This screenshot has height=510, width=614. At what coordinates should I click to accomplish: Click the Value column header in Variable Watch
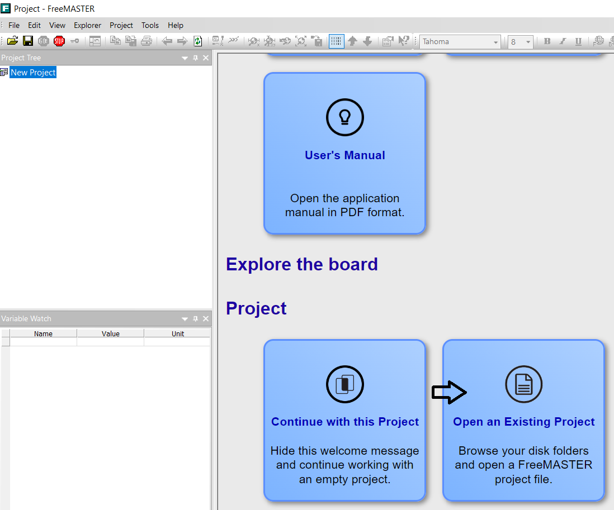110,333
